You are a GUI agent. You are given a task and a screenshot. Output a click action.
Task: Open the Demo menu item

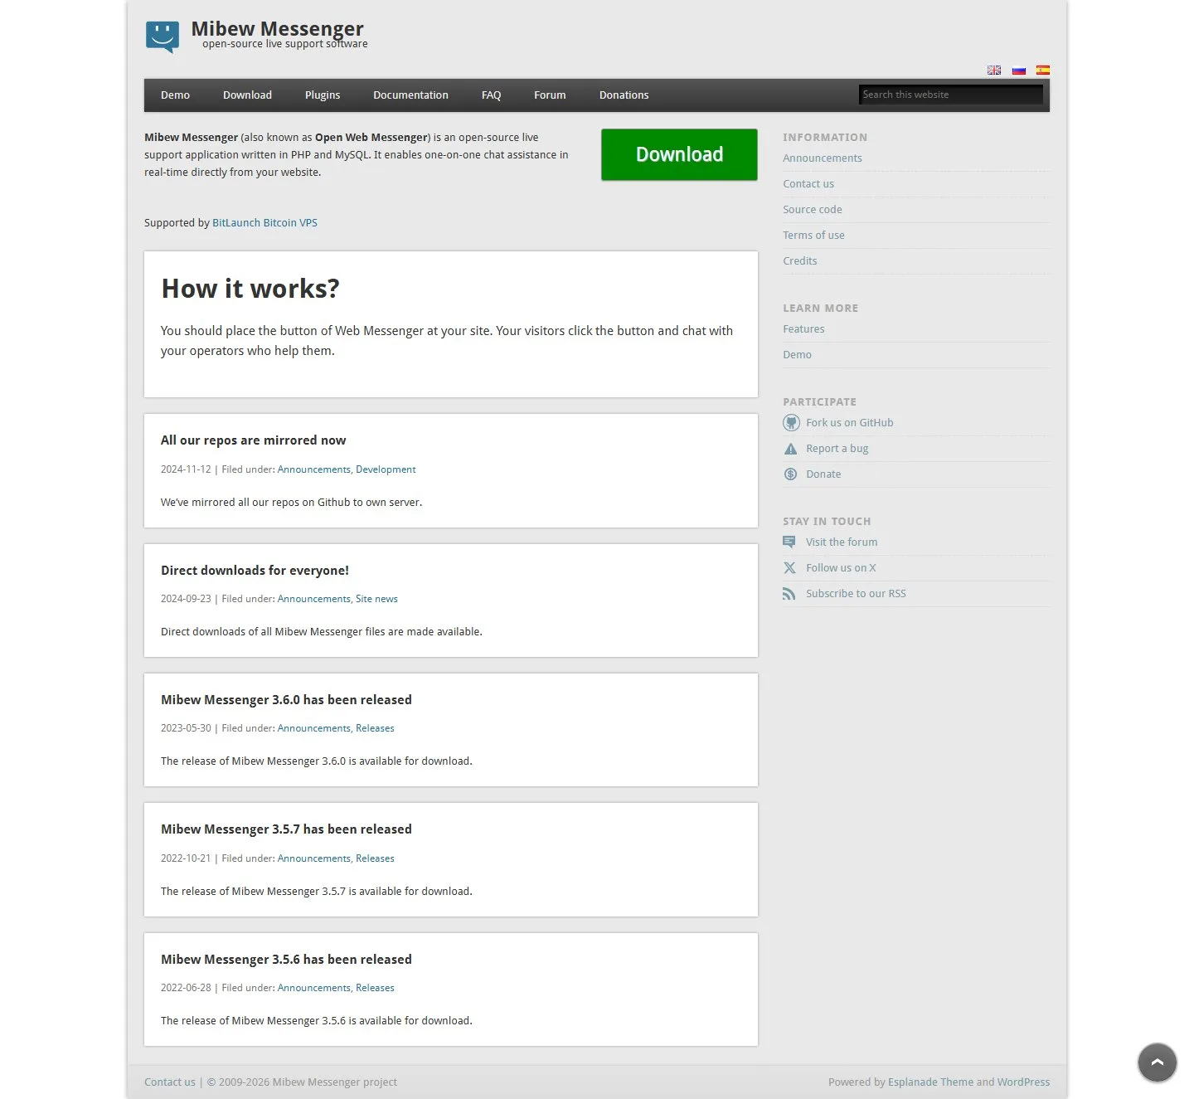coord(175,95)
